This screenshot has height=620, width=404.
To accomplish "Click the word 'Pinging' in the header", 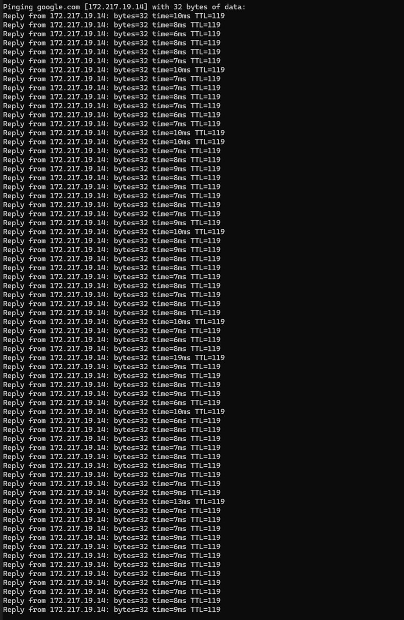I will click(17, 7).
